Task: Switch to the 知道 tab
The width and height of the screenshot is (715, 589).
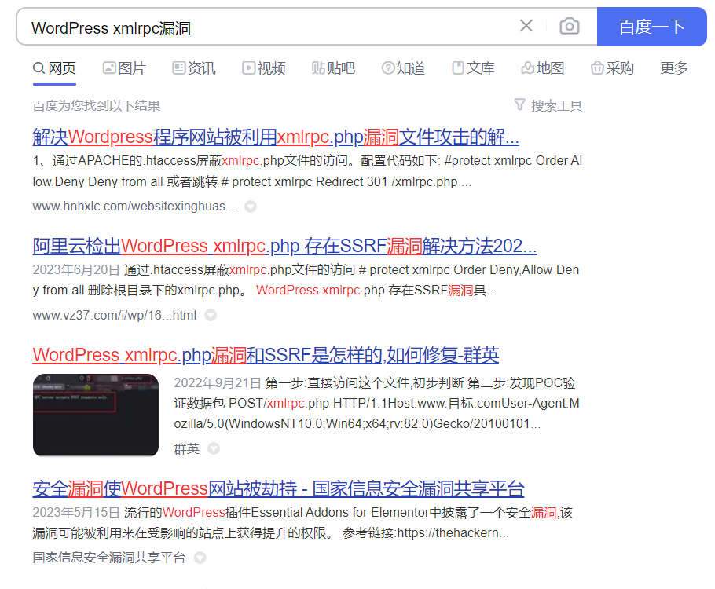Action: pyautogui.click(x=403, y=68)
